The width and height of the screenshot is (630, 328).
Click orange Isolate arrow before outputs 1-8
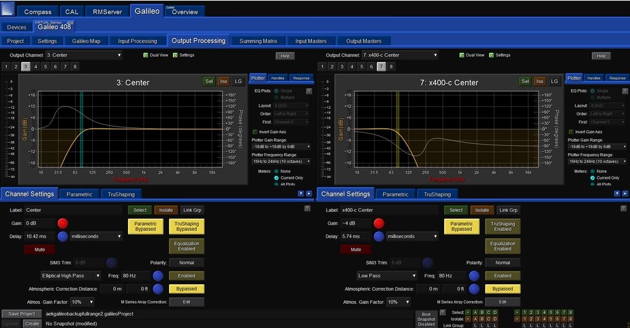(517, 319)
